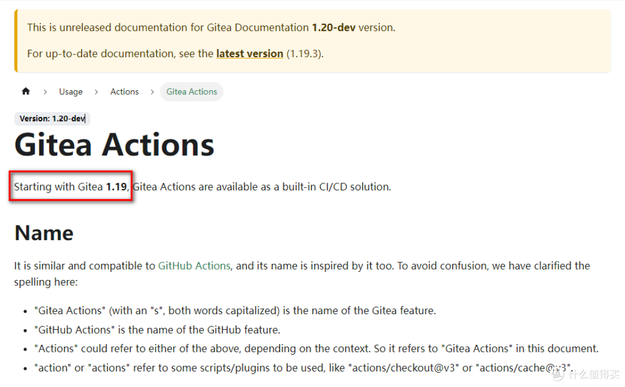Click the bold "1.20-dev" text in the banner
625x387 pixels.
333,27
